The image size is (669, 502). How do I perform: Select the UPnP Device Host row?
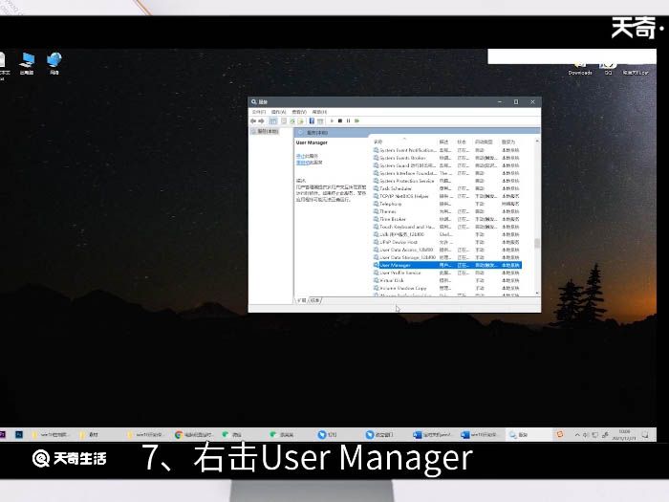(x=446, y=242)
